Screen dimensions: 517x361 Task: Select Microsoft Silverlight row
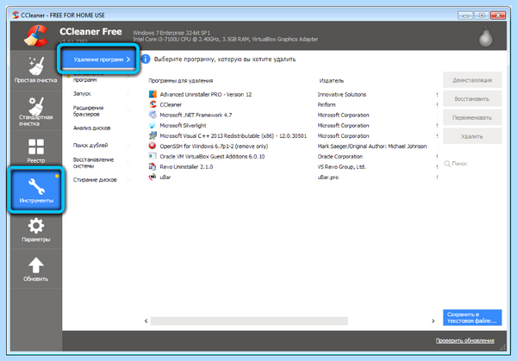(x=293, y=125)
